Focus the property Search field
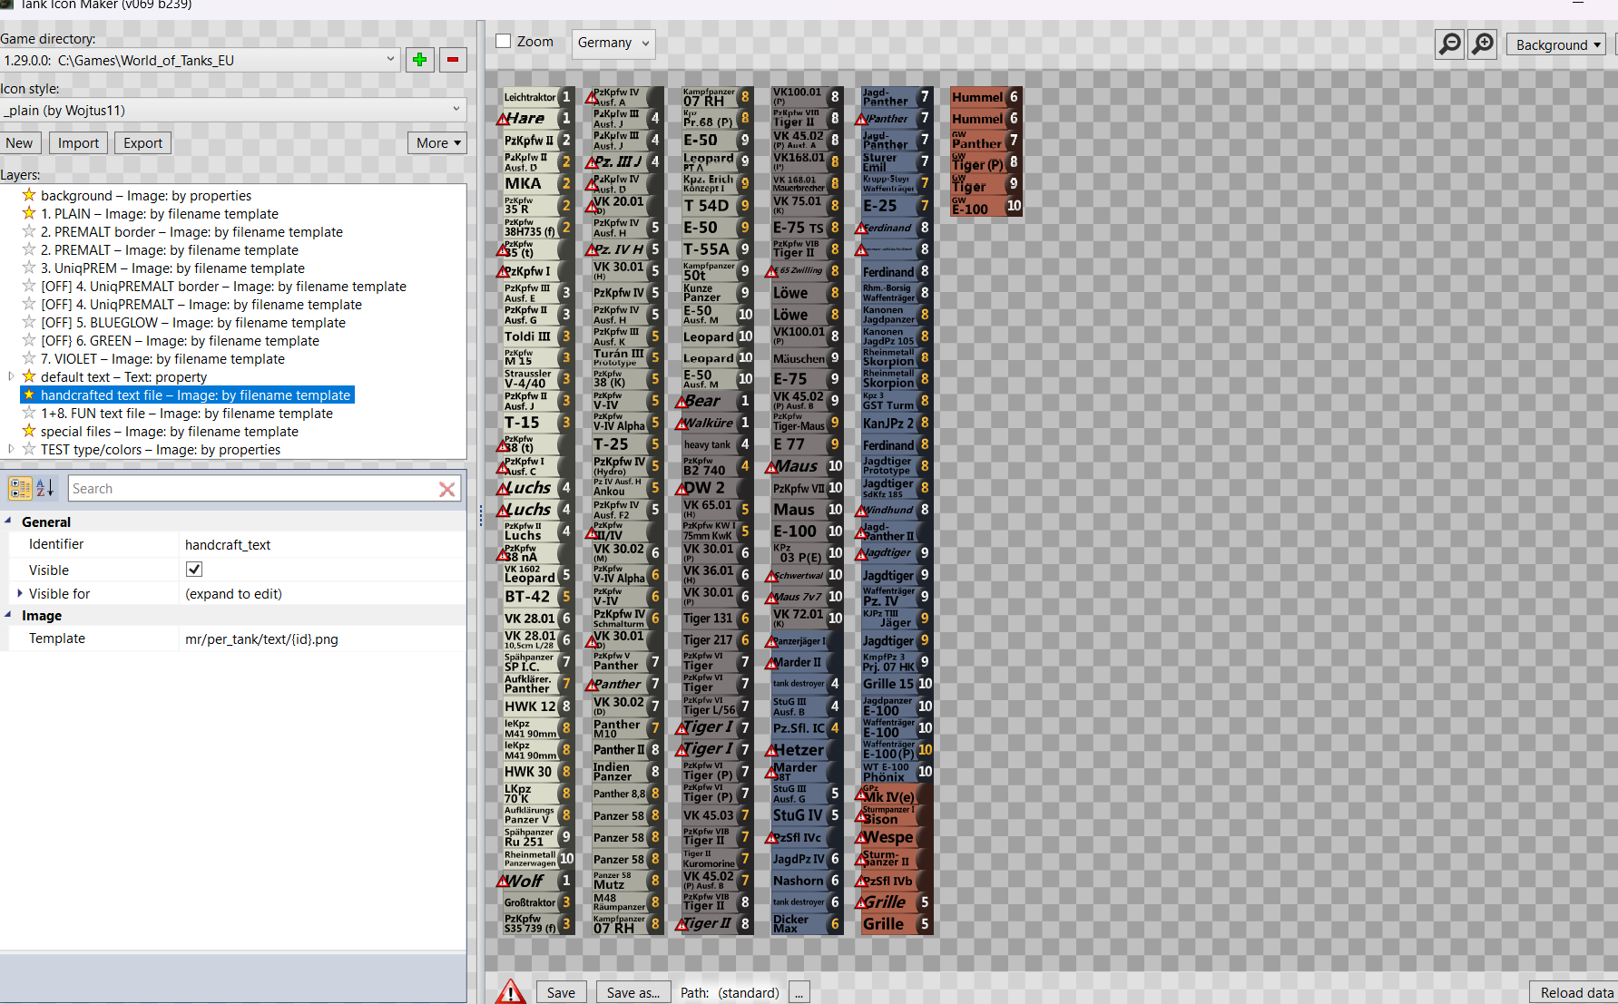 (x=252, y=489)
